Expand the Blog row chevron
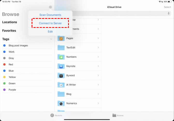The width and height of the screenshot is (174, 121). (98, 94)
